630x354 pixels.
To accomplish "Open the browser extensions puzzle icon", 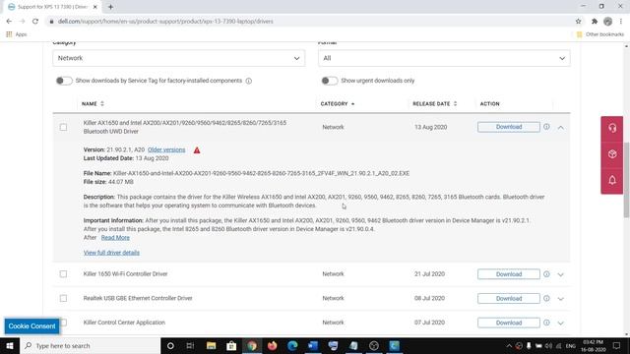I will coord(595,22).
